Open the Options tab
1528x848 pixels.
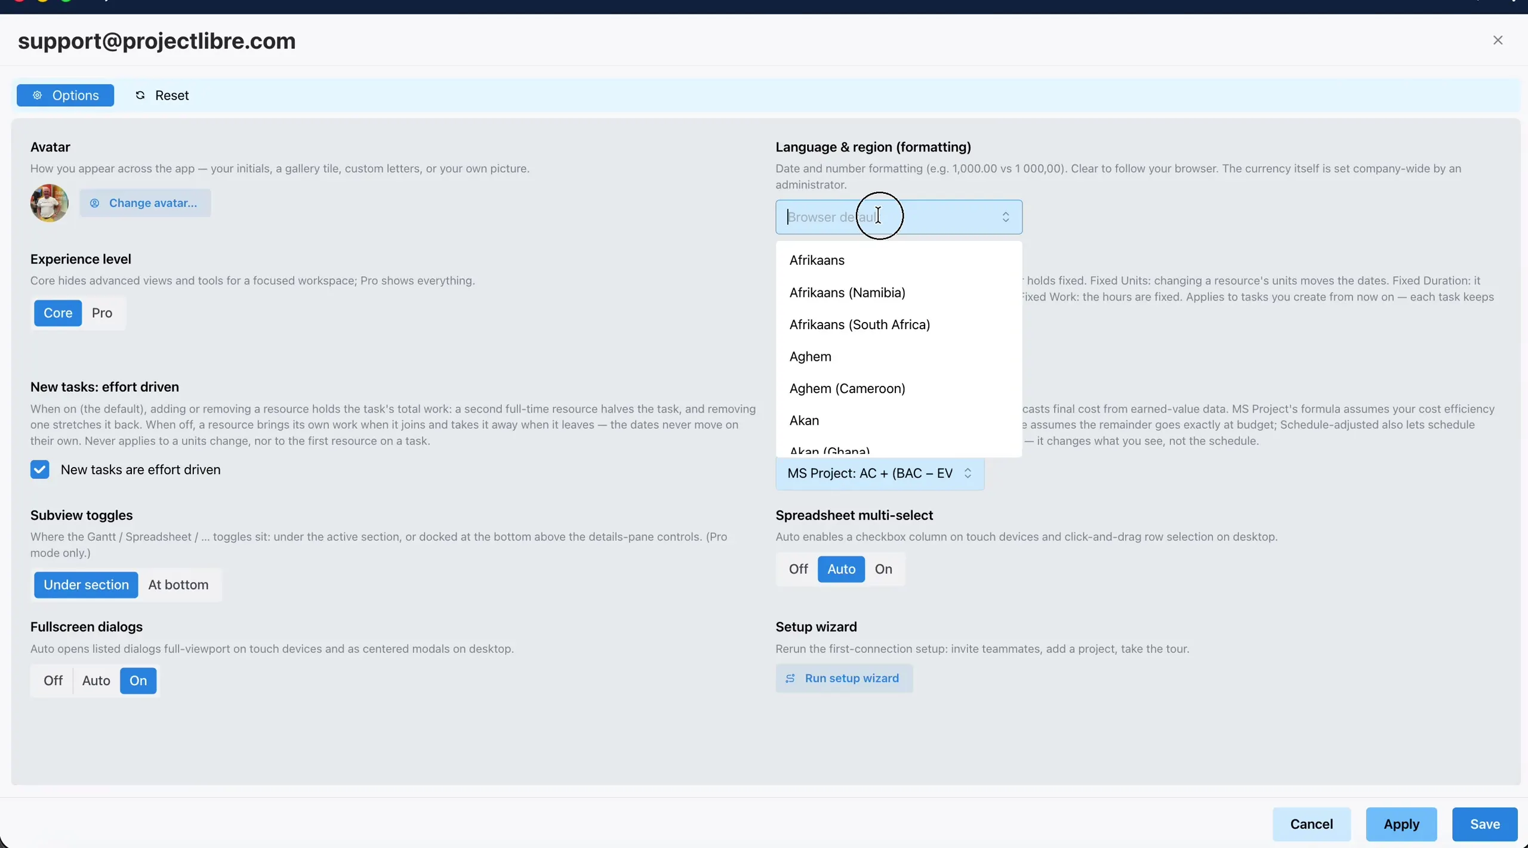pyautogui.click(x=65, y=95)
